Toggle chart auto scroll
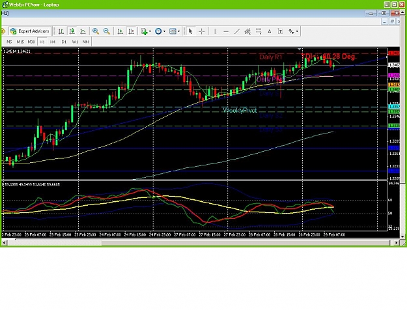Image resolution: width=407 pixels, height=310 pixels. point(120,31)
